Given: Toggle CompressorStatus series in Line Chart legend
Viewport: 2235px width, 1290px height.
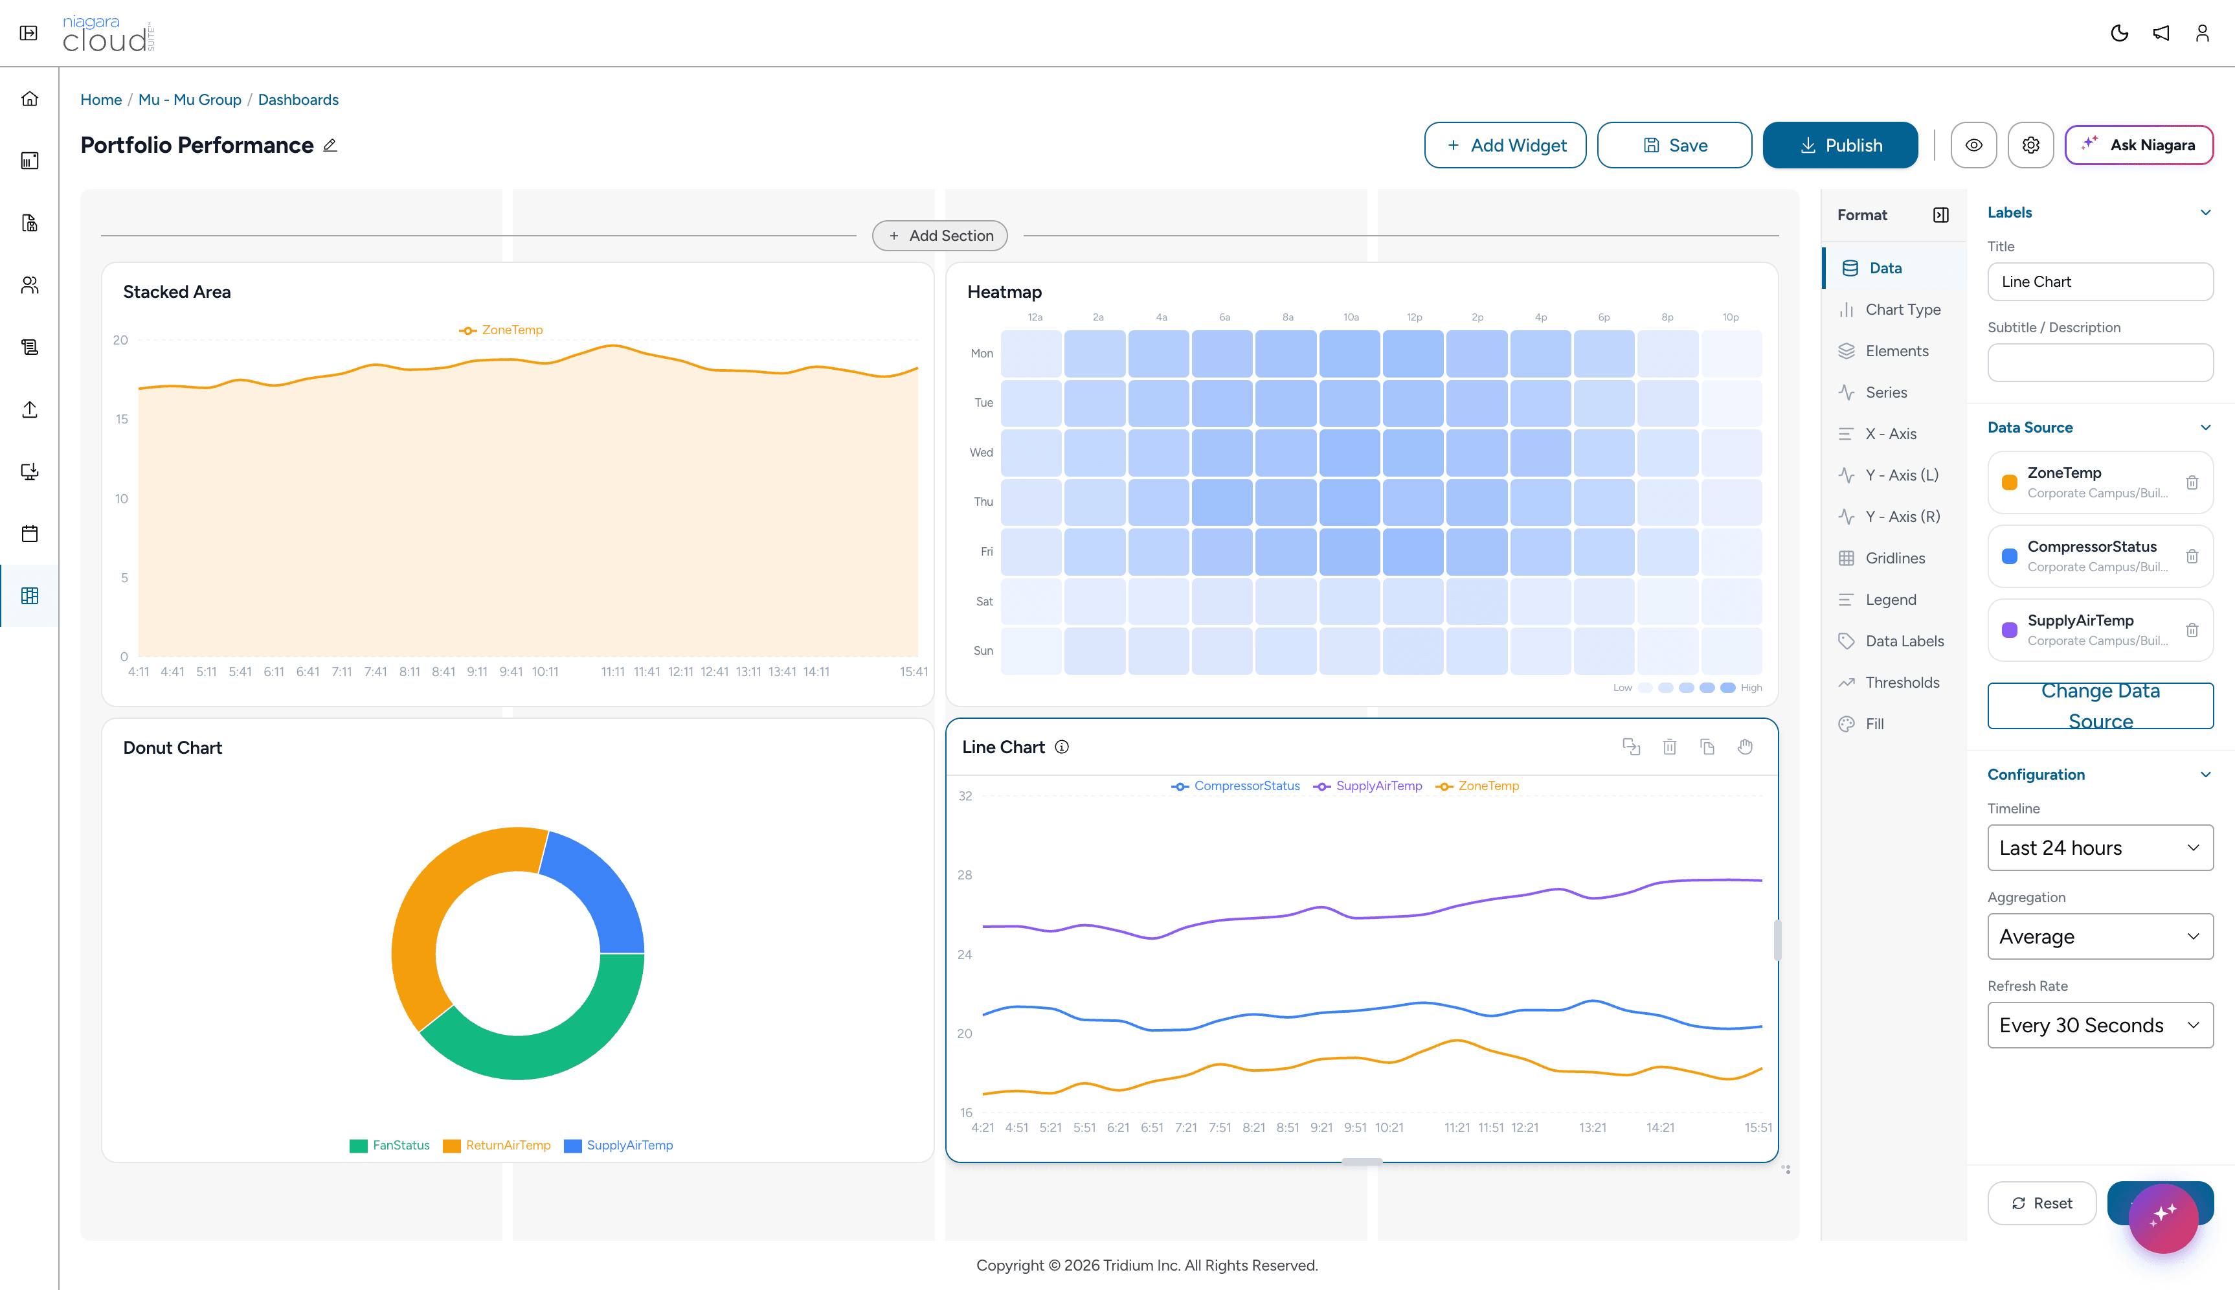Looking at the screenshot, I should click(x=1235, y=786).
